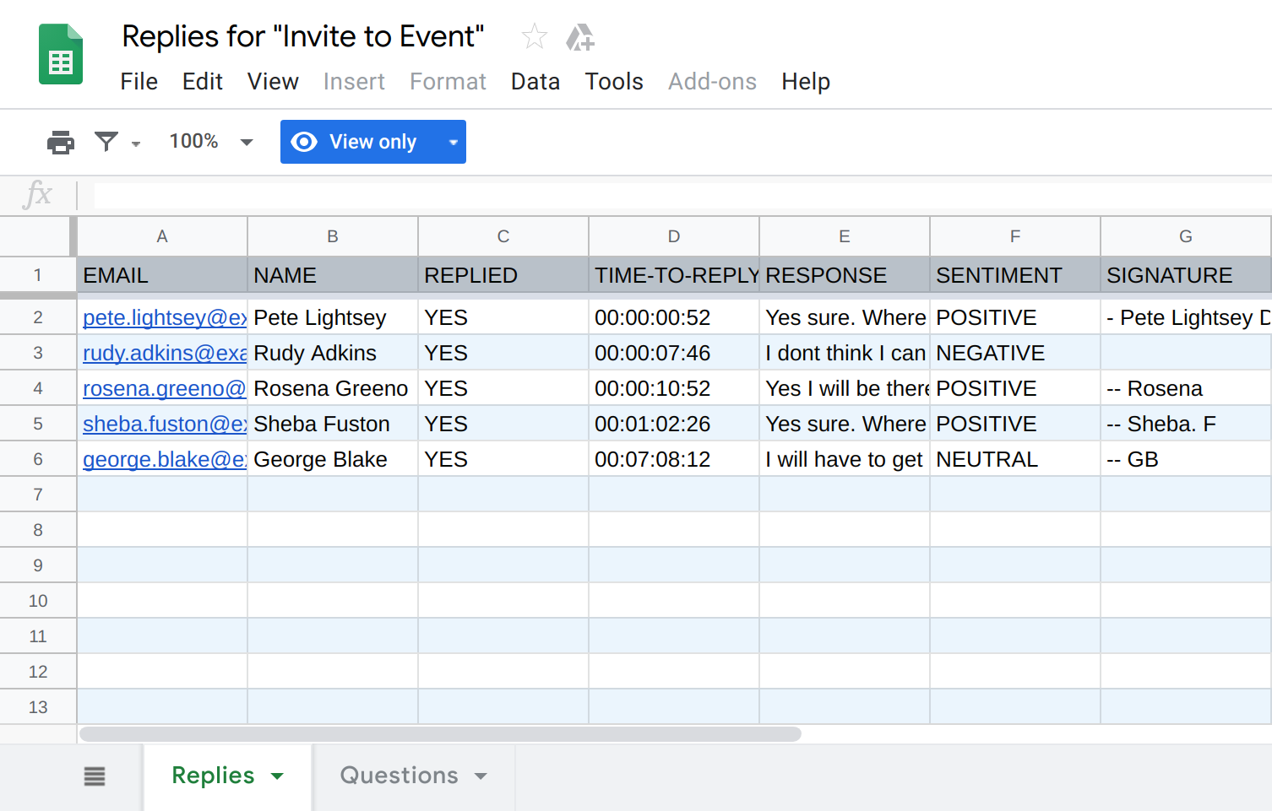
Task: Click the formula bar input field
Action: pyautogui.click(x=676, y=195)
